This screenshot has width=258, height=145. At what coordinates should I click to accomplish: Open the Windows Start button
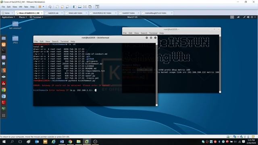pos(4,141)
